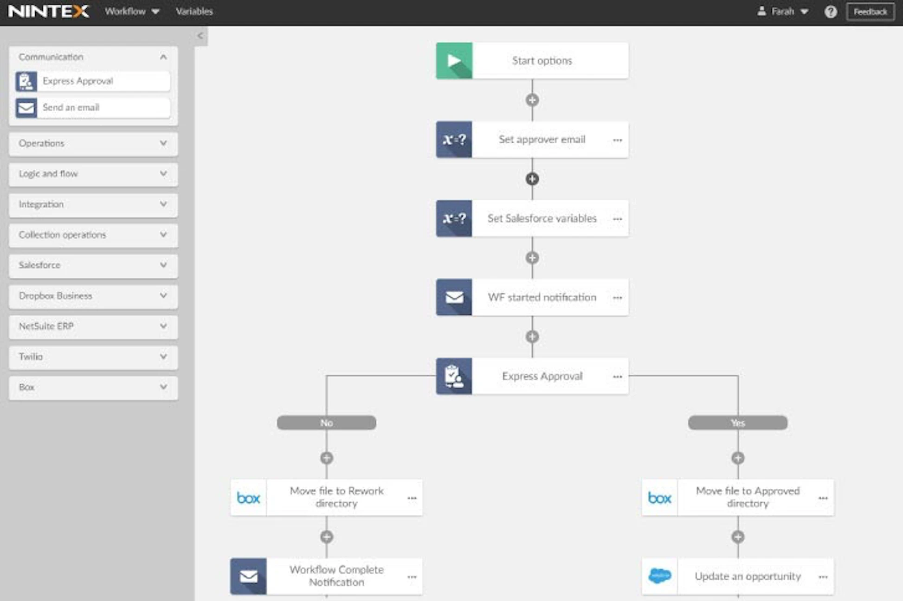Click the green Start options play icon

coord(454,61)
